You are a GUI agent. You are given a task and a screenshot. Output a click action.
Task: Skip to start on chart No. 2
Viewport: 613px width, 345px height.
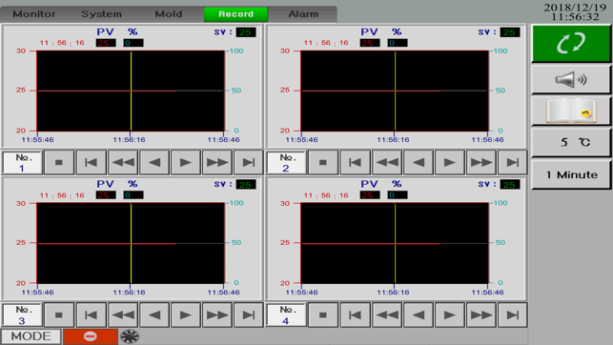point(355,162)
